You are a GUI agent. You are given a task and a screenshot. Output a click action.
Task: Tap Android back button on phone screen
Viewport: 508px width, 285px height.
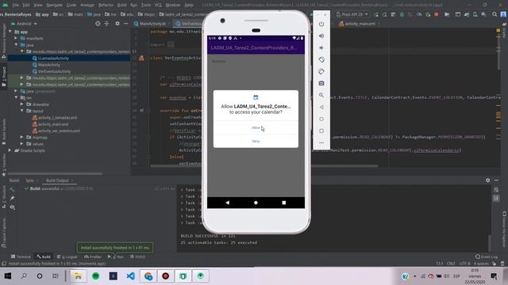[228, 203]
